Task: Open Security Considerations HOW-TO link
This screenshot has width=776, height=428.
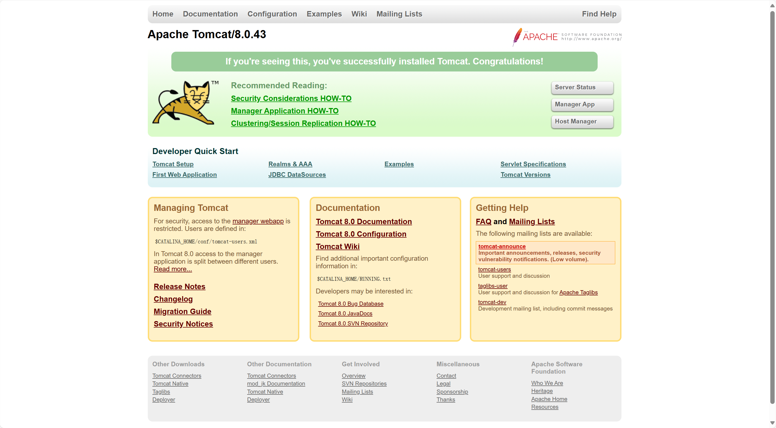Action: (x=291, y=99)
